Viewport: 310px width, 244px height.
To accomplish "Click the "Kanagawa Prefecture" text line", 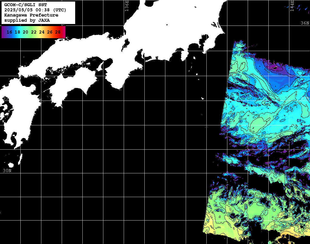I will click(x=31, y=15).
